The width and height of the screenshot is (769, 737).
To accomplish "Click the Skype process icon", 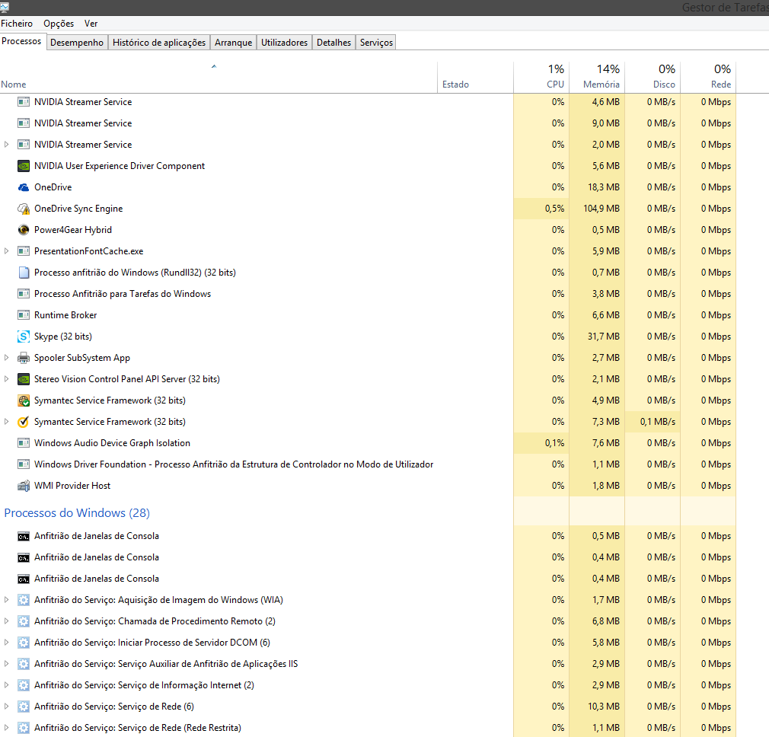I will pos(24,337).
